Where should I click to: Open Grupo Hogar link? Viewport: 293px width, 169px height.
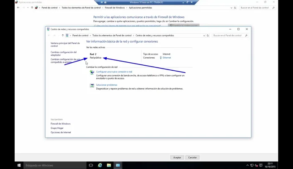click(57, 128)
